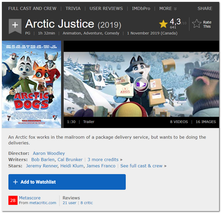The height and width of the screenshot is (213, 221).
Task: Click the Trailer label under the video
Action: click(x=89, y=122)
